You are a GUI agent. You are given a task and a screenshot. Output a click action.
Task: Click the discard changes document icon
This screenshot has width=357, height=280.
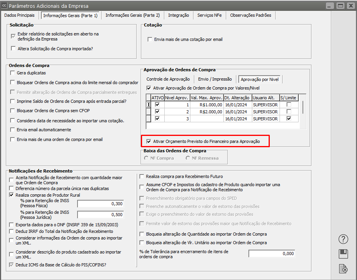(x=343, y=269)
